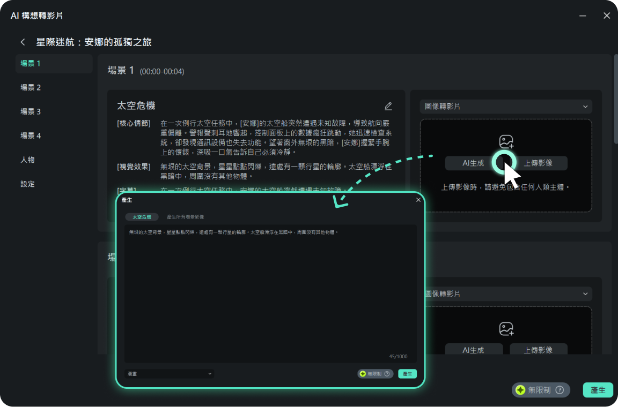This screenshot has width=618, height=407.
Task: Open 圖像轉影片 dropdown in 場景 1
Action: coord(506,107)
